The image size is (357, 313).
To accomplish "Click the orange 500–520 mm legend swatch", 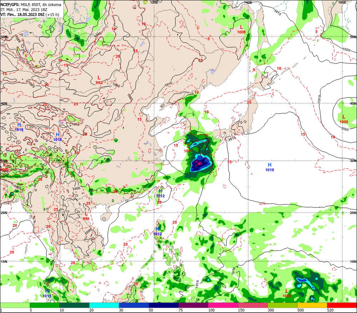I will (312, 305).
